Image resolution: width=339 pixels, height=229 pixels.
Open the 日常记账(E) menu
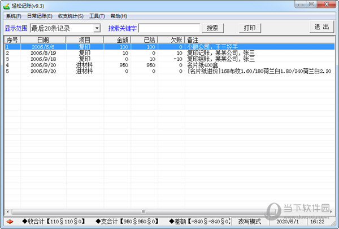tap(40, 16)
